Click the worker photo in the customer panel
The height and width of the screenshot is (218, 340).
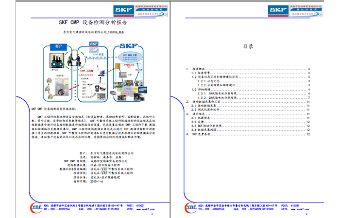pyautogui.click(x=62, y=87)
